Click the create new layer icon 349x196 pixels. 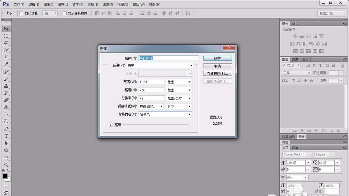click(331, 131)
